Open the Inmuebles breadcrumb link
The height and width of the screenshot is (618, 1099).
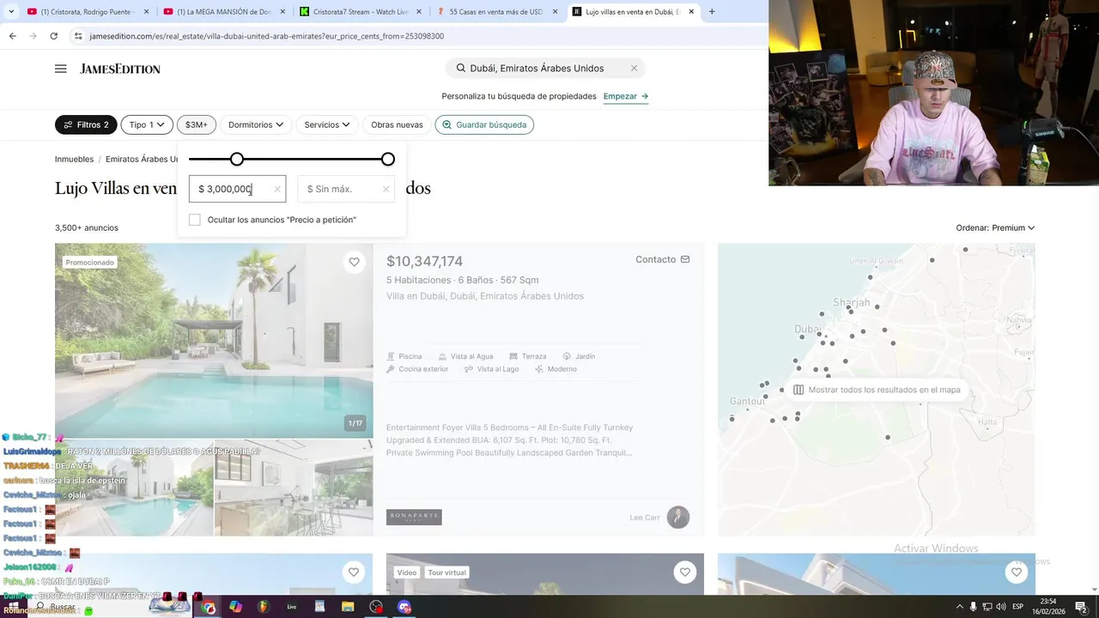[74, 159]
